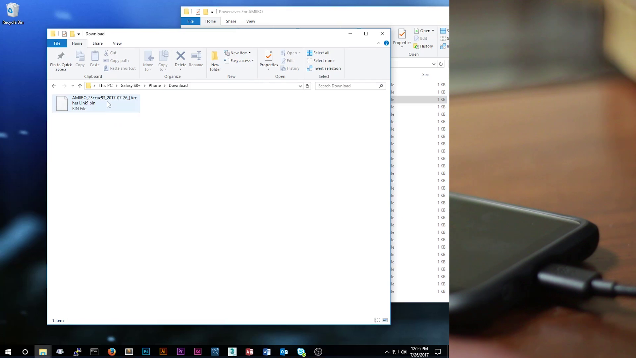Click Select none
The width and height of the screenshot is (636, 358).
click(321, 61)
